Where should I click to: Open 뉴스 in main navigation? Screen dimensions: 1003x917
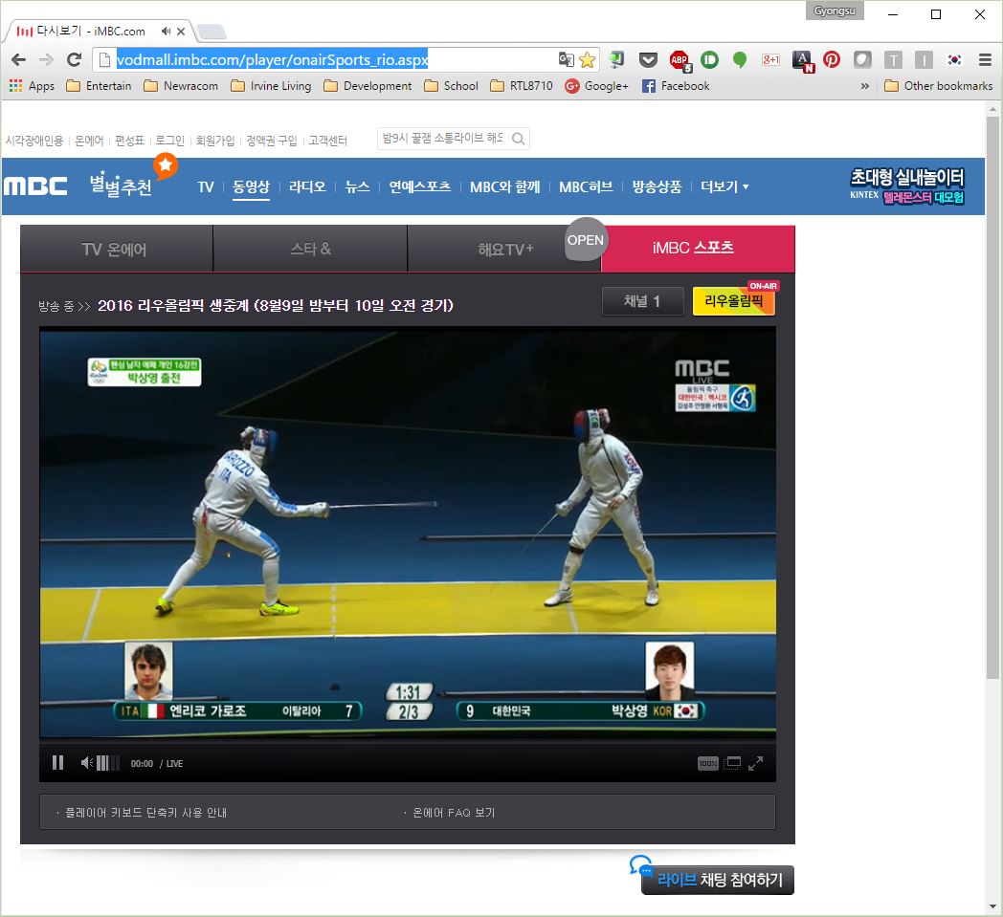pyautogui.click(x=357, y=186)
